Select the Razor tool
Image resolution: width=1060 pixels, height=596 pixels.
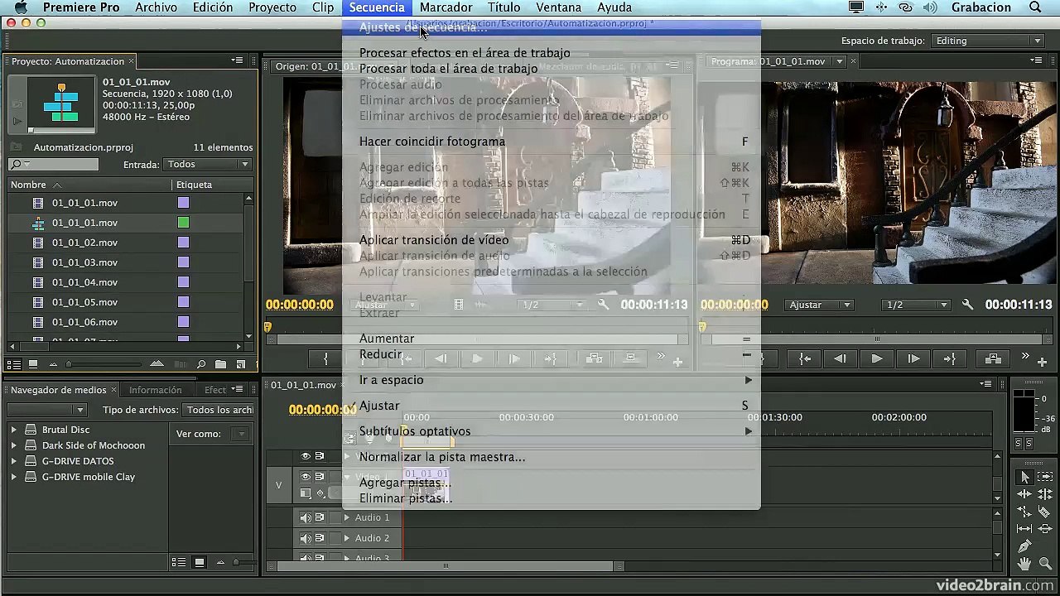tap(1044, 512)
